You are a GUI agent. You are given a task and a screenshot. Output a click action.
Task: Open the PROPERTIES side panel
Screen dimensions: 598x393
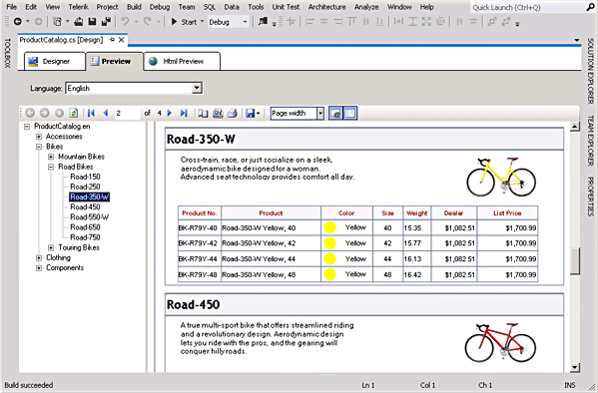coord(590,196)
